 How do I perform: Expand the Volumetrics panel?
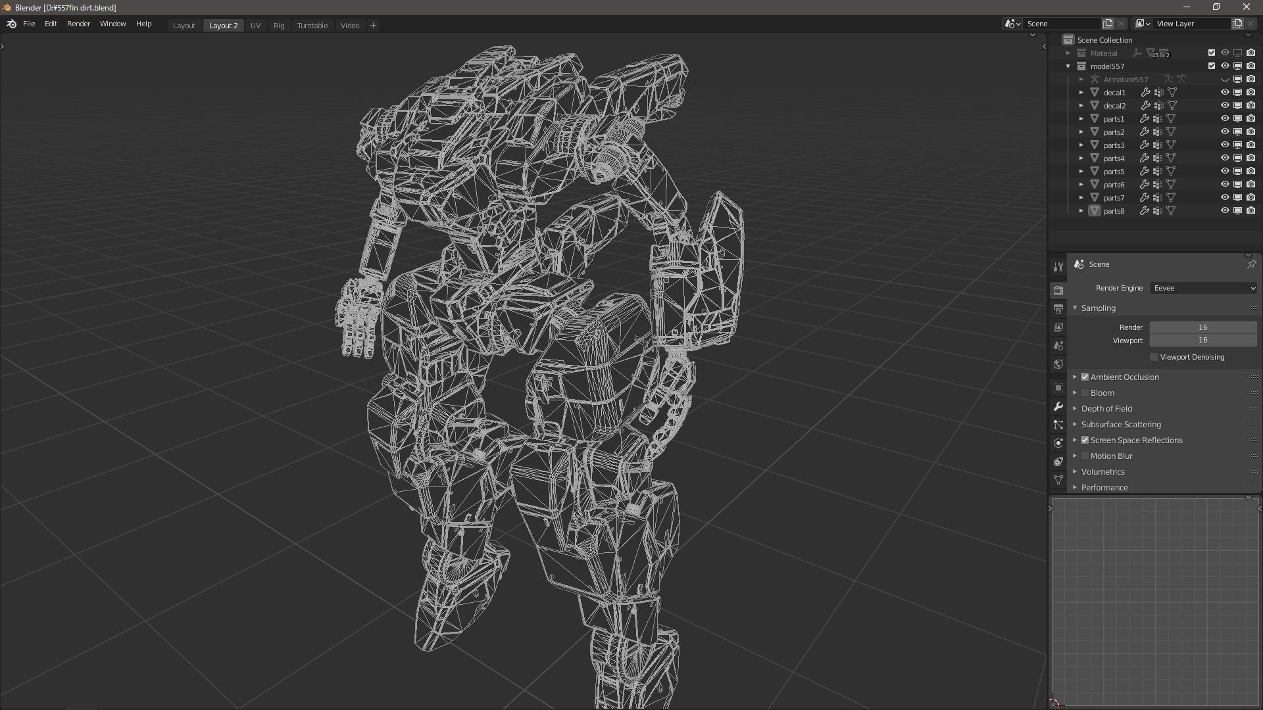(1076, 471)
